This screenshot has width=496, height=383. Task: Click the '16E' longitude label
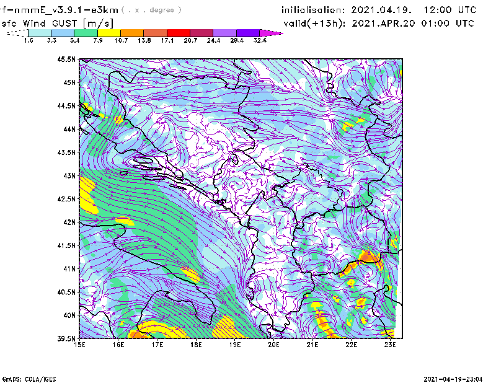coord(118,345)
